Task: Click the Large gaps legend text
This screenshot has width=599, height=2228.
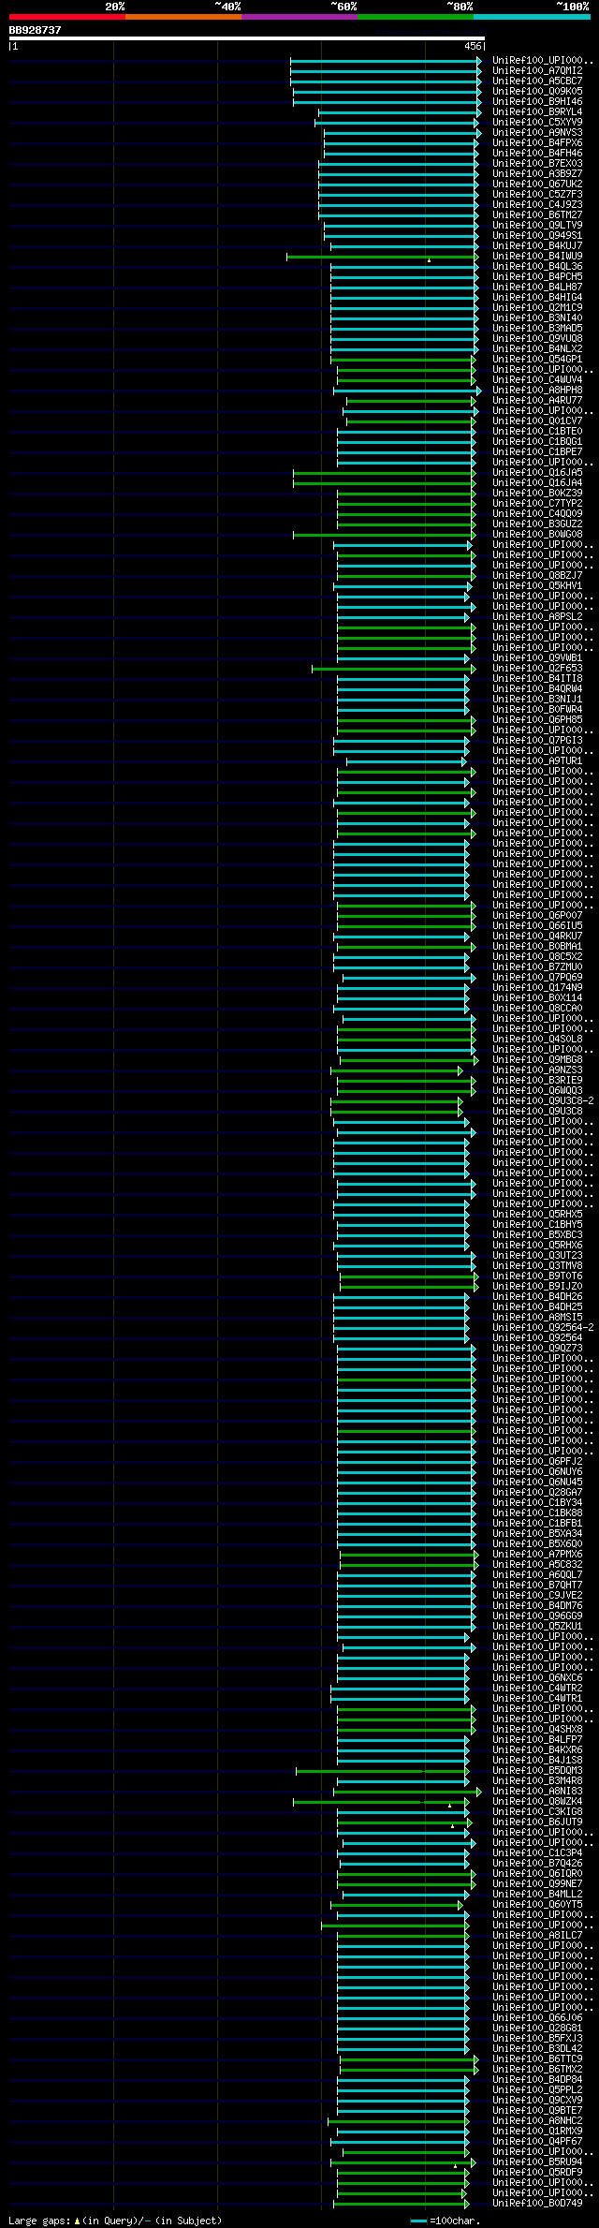Action: [115, 2221]
